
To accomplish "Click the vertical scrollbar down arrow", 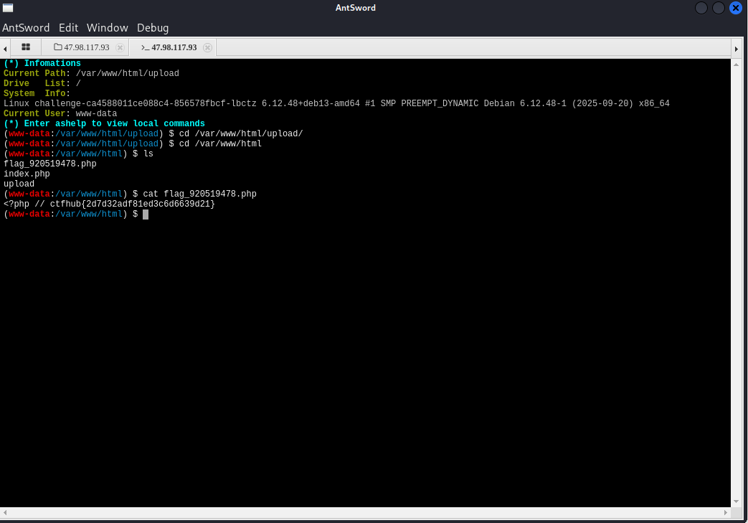I will point(736,501).
